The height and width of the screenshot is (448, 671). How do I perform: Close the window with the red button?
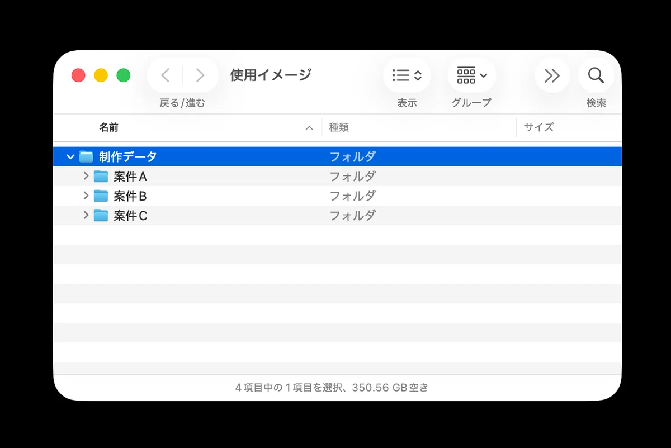coord(78,75)
